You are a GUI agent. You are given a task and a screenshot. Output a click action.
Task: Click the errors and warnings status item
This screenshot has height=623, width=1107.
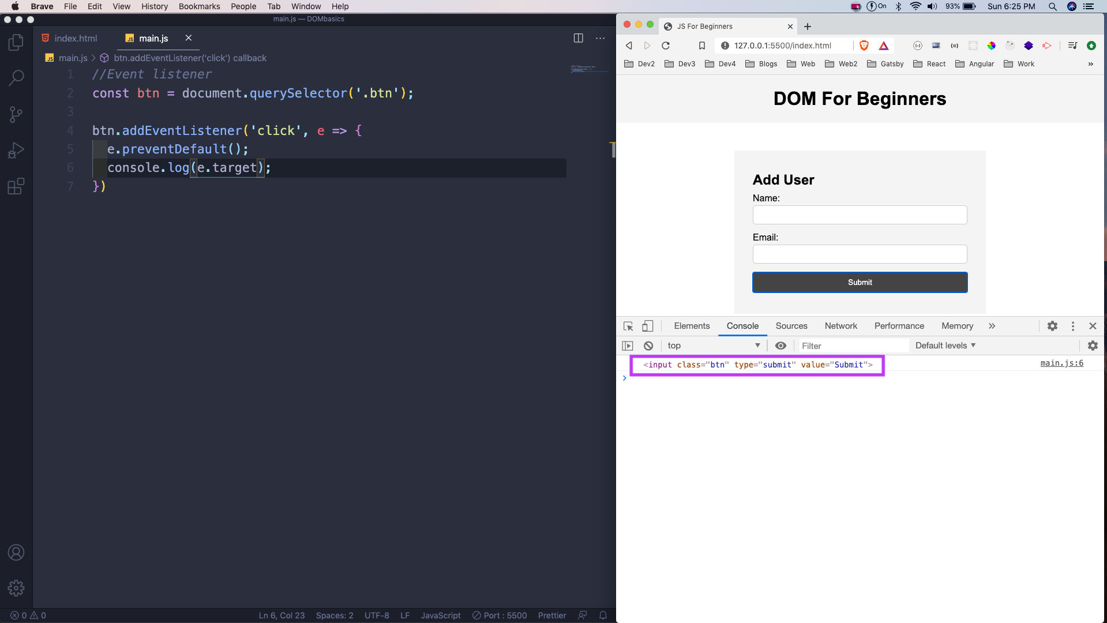28,616
